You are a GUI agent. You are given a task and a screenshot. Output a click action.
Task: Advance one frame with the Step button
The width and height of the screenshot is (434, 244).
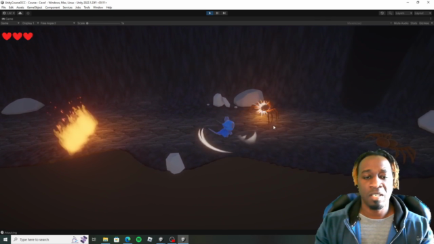coord(224,13)
